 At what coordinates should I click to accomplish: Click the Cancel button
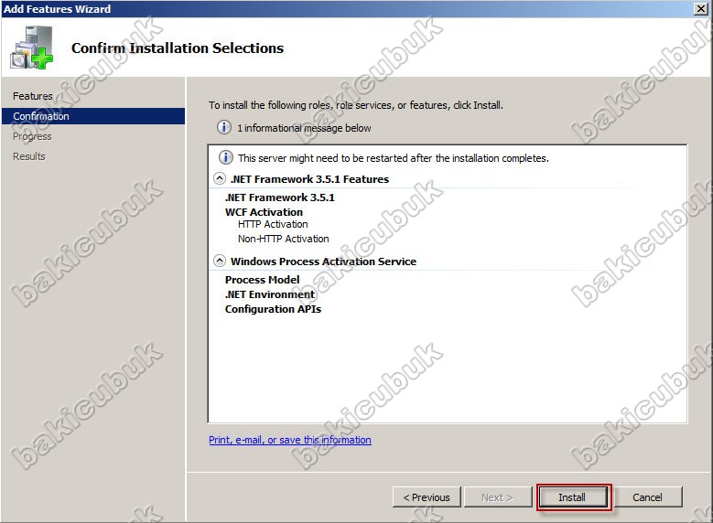[x=647, y=497]
